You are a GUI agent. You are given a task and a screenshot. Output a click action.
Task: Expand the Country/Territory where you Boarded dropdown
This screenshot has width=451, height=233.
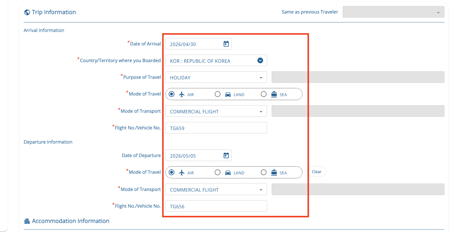[x=260, y=61]
